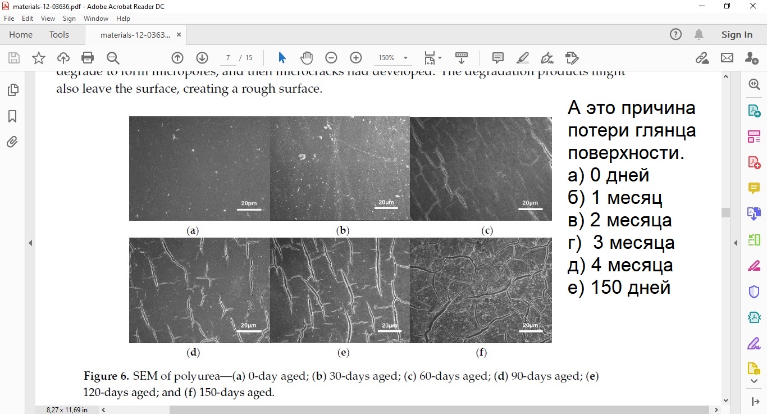Add a sticky note comment
The image size is (767, 414).
click(497, 58)
